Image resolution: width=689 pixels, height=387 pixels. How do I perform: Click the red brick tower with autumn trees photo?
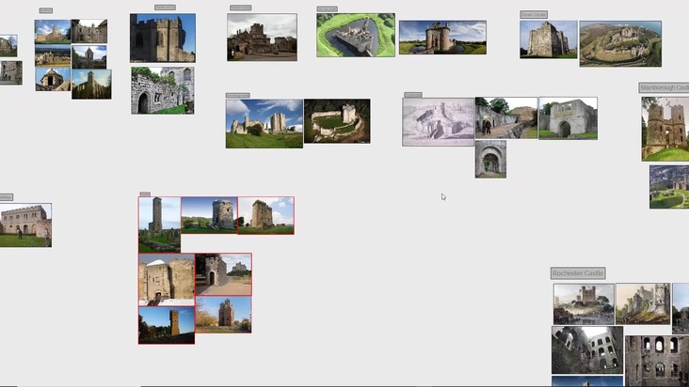click(223, 314)
